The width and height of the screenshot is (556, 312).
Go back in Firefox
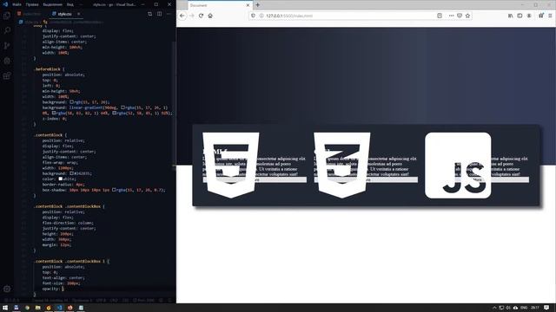[182, 16]
